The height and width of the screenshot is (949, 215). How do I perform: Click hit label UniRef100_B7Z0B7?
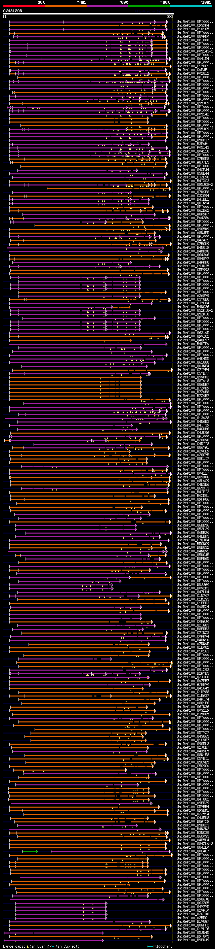[193, 396]
